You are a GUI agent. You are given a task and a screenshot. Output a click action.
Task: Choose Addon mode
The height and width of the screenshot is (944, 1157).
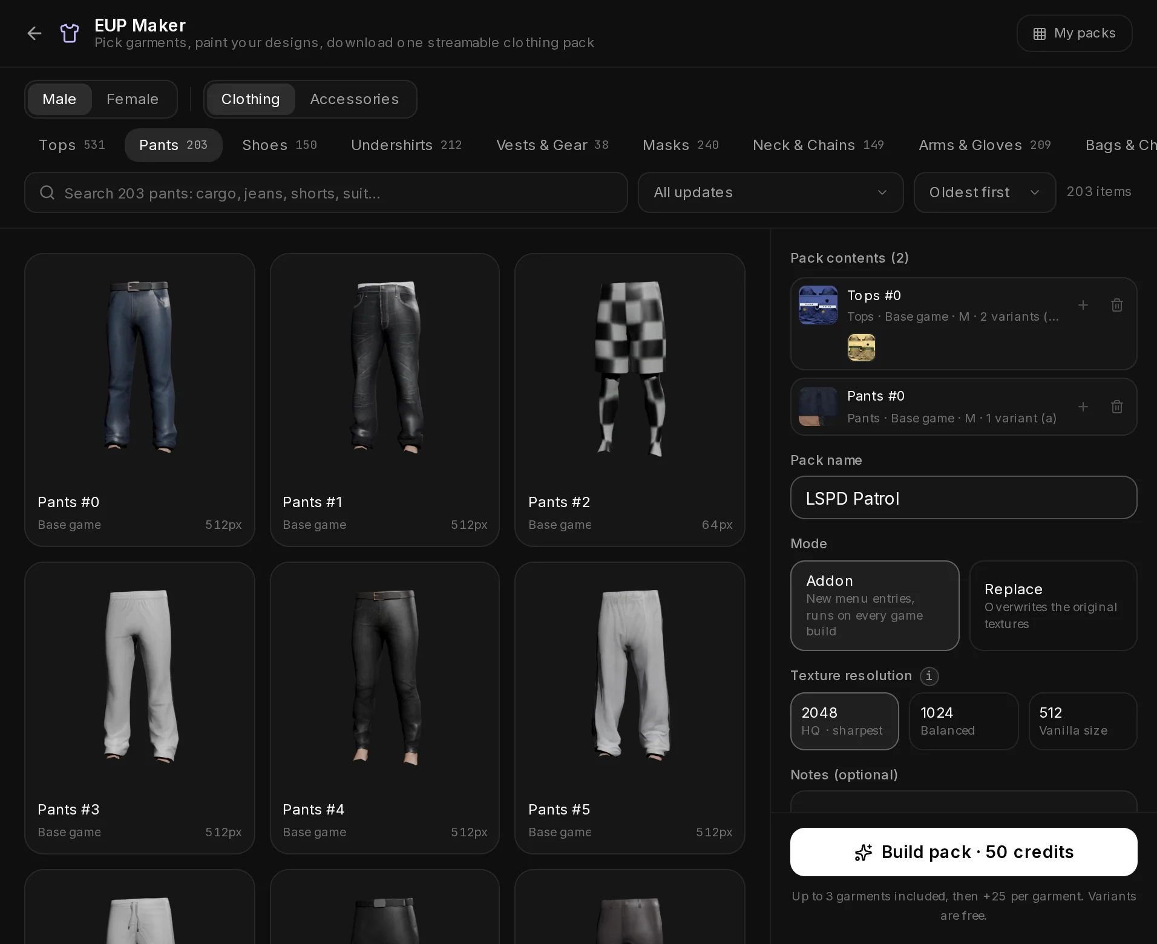click(874, 606)
